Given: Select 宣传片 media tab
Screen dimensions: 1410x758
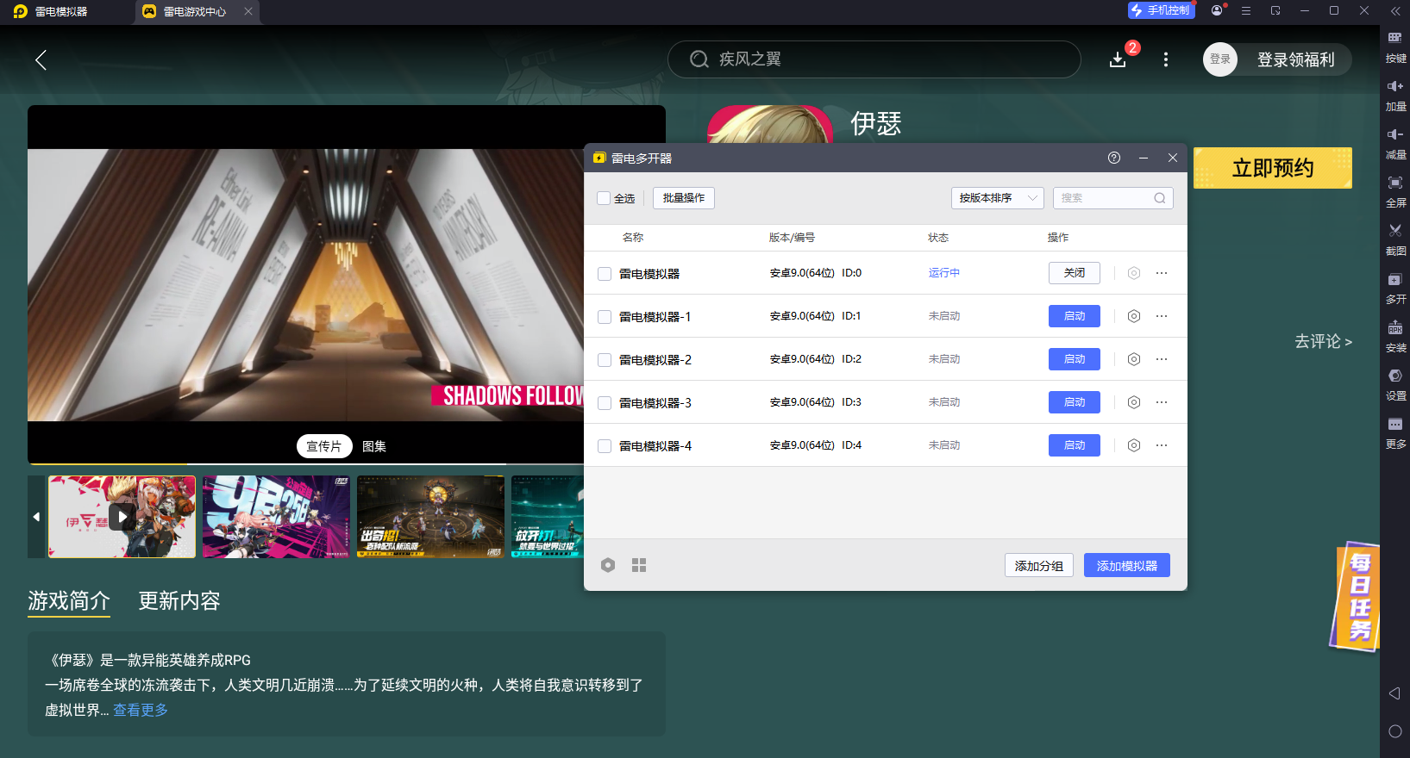Looking at the screenshot, I should pyautogui.click(x=324, y=446).
